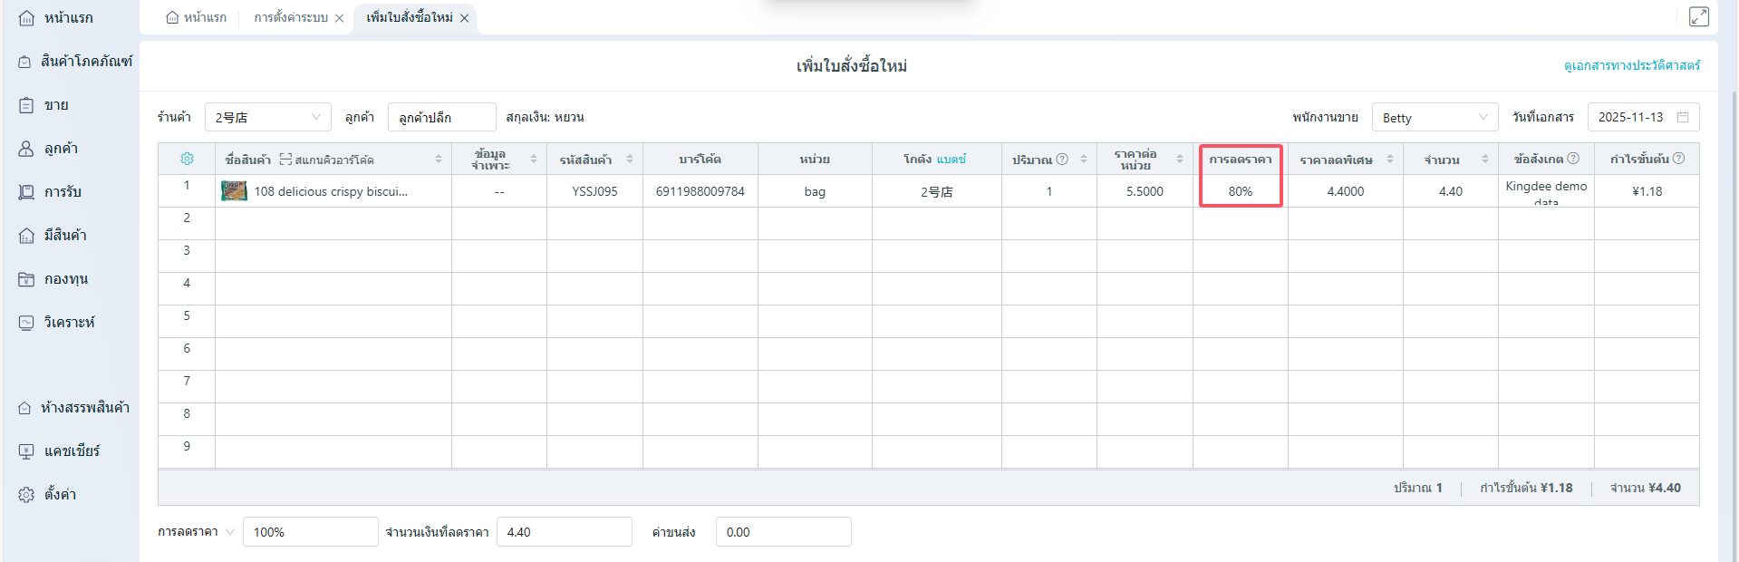
Task: Click the help icon beside ข้อสังเกต column
Action: (1573, 159)
